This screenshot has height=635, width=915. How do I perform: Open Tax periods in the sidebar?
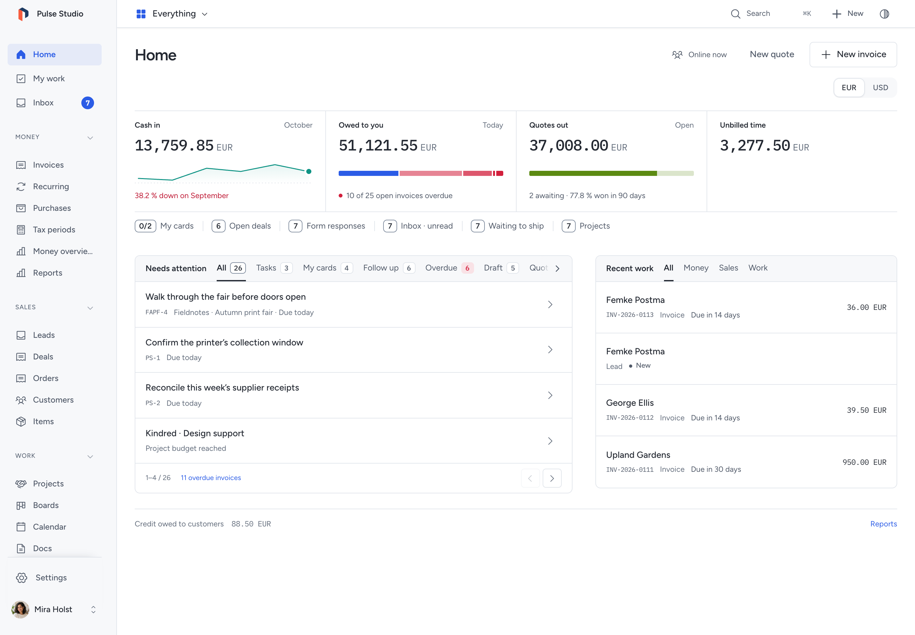55,230
